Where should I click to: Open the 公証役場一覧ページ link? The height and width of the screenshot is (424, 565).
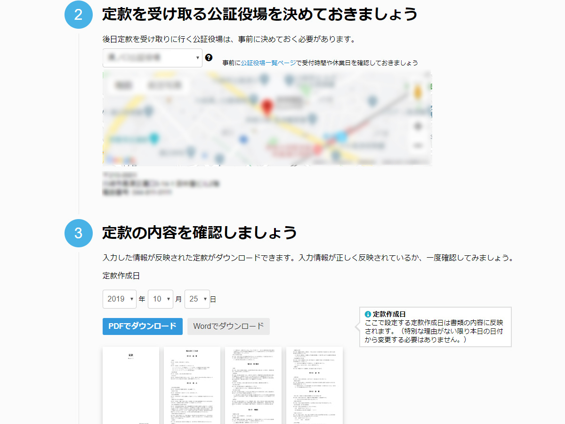(x=268, y=63)
